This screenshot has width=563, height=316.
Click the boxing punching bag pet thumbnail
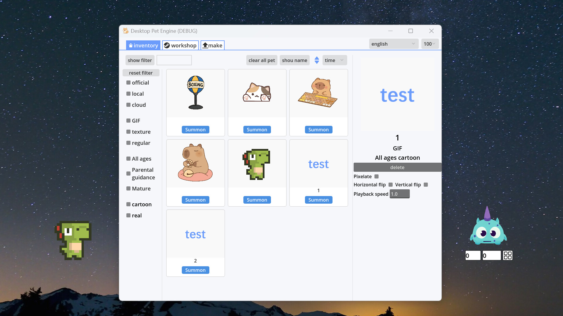pos(195,93)
